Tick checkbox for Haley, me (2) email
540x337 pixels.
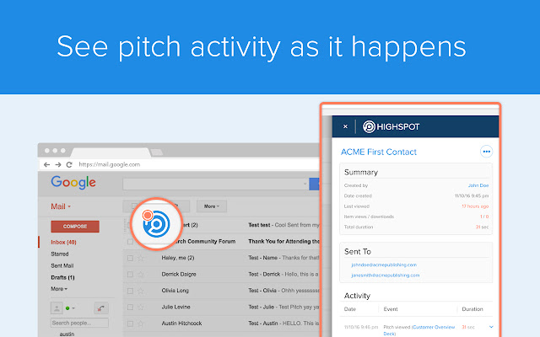(x=130, y=258)
